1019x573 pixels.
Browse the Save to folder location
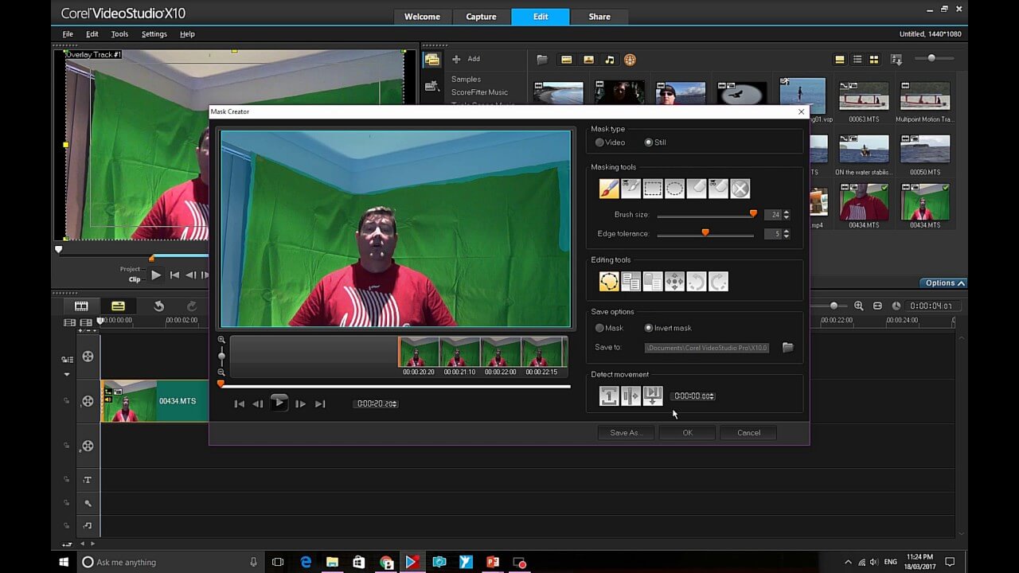click(787, 348)
